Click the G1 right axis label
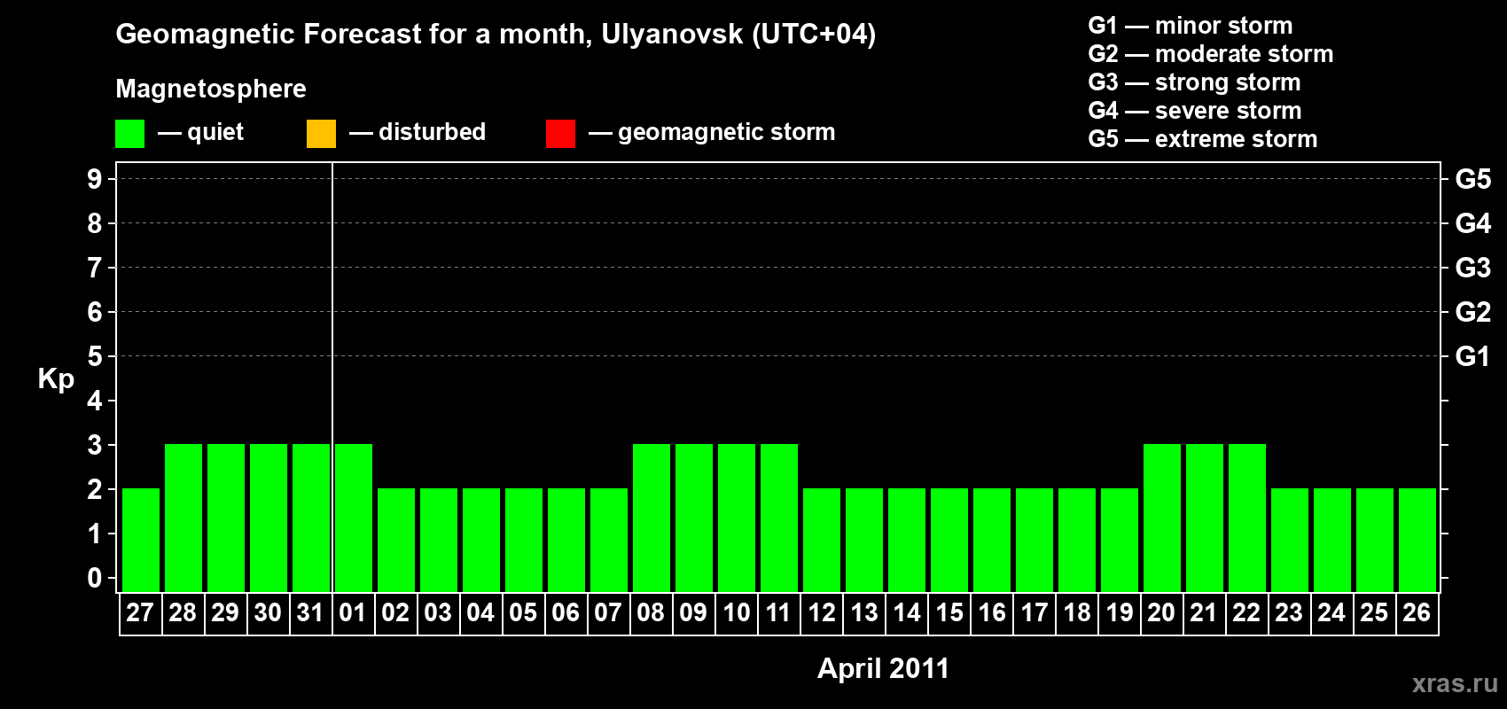1507x709 pixels. click(1472, 356)
